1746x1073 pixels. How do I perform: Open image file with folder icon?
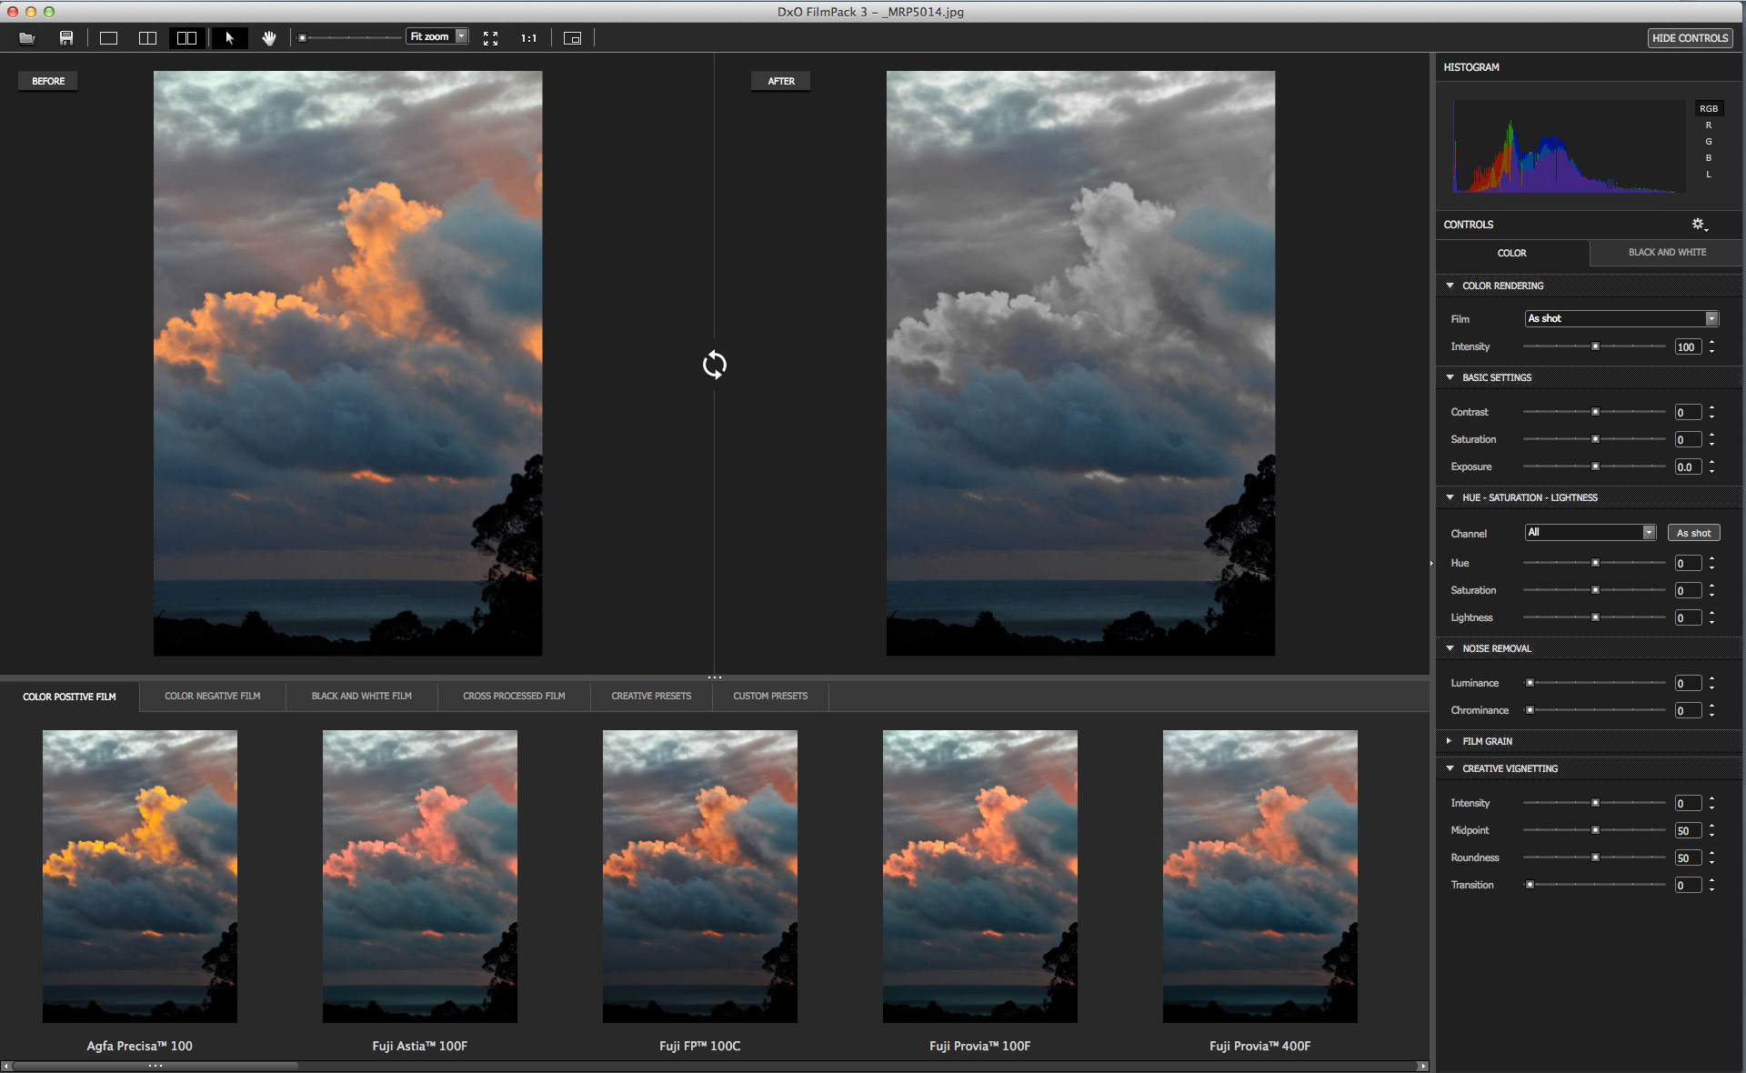(x=27, y=38)
